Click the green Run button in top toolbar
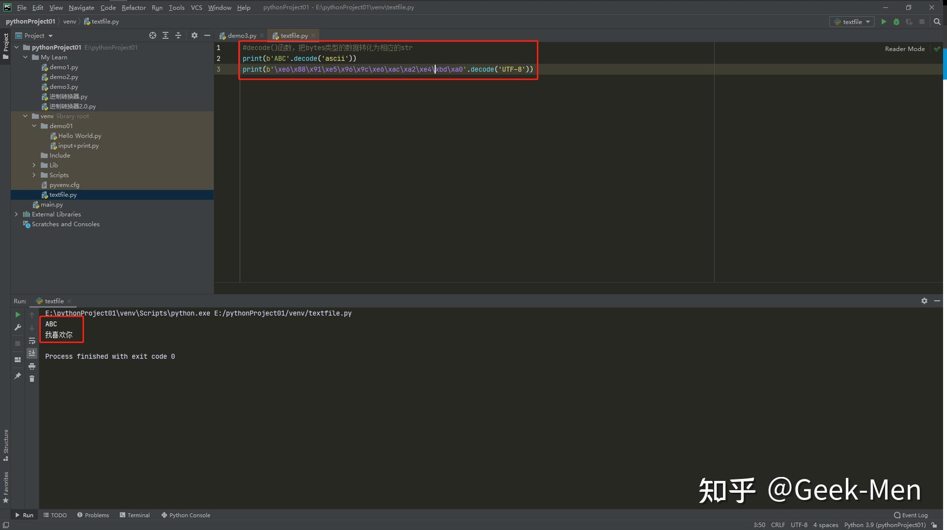The width and height of the screenshot is (947, 530). click(x=884, y=22)
